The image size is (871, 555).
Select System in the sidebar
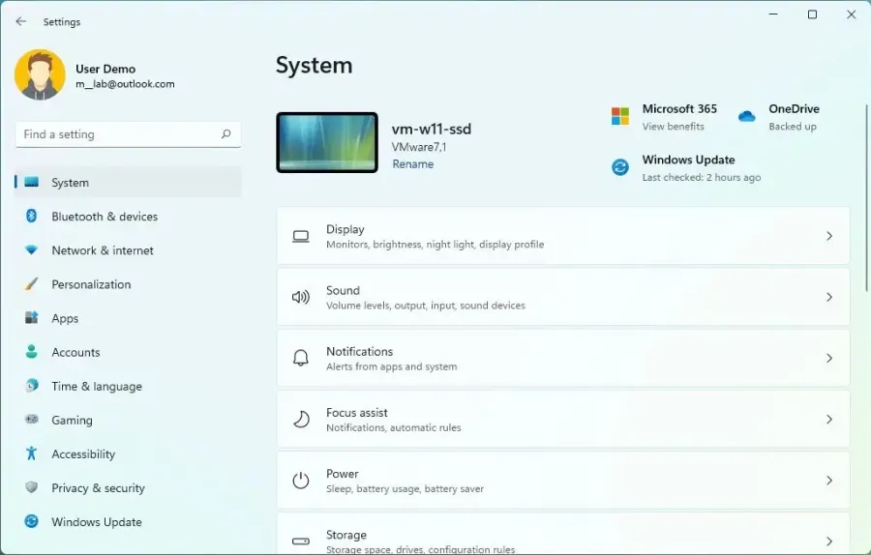point(129,182)
